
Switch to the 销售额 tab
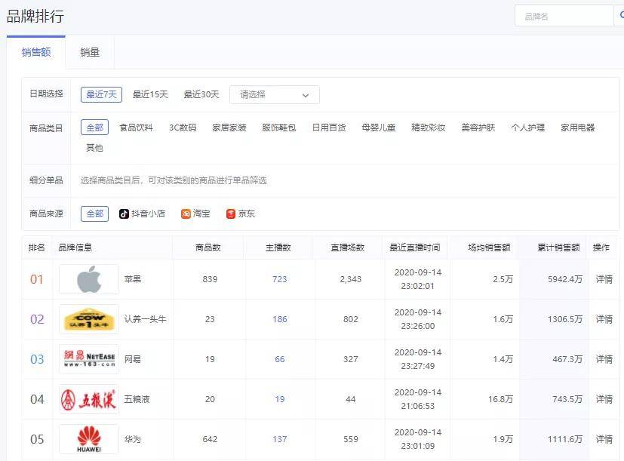pos(35,52)
